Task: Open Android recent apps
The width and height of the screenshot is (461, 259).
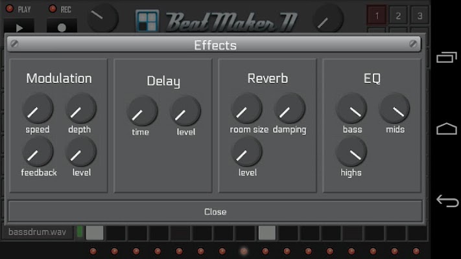Action: [x=447, y=57]
